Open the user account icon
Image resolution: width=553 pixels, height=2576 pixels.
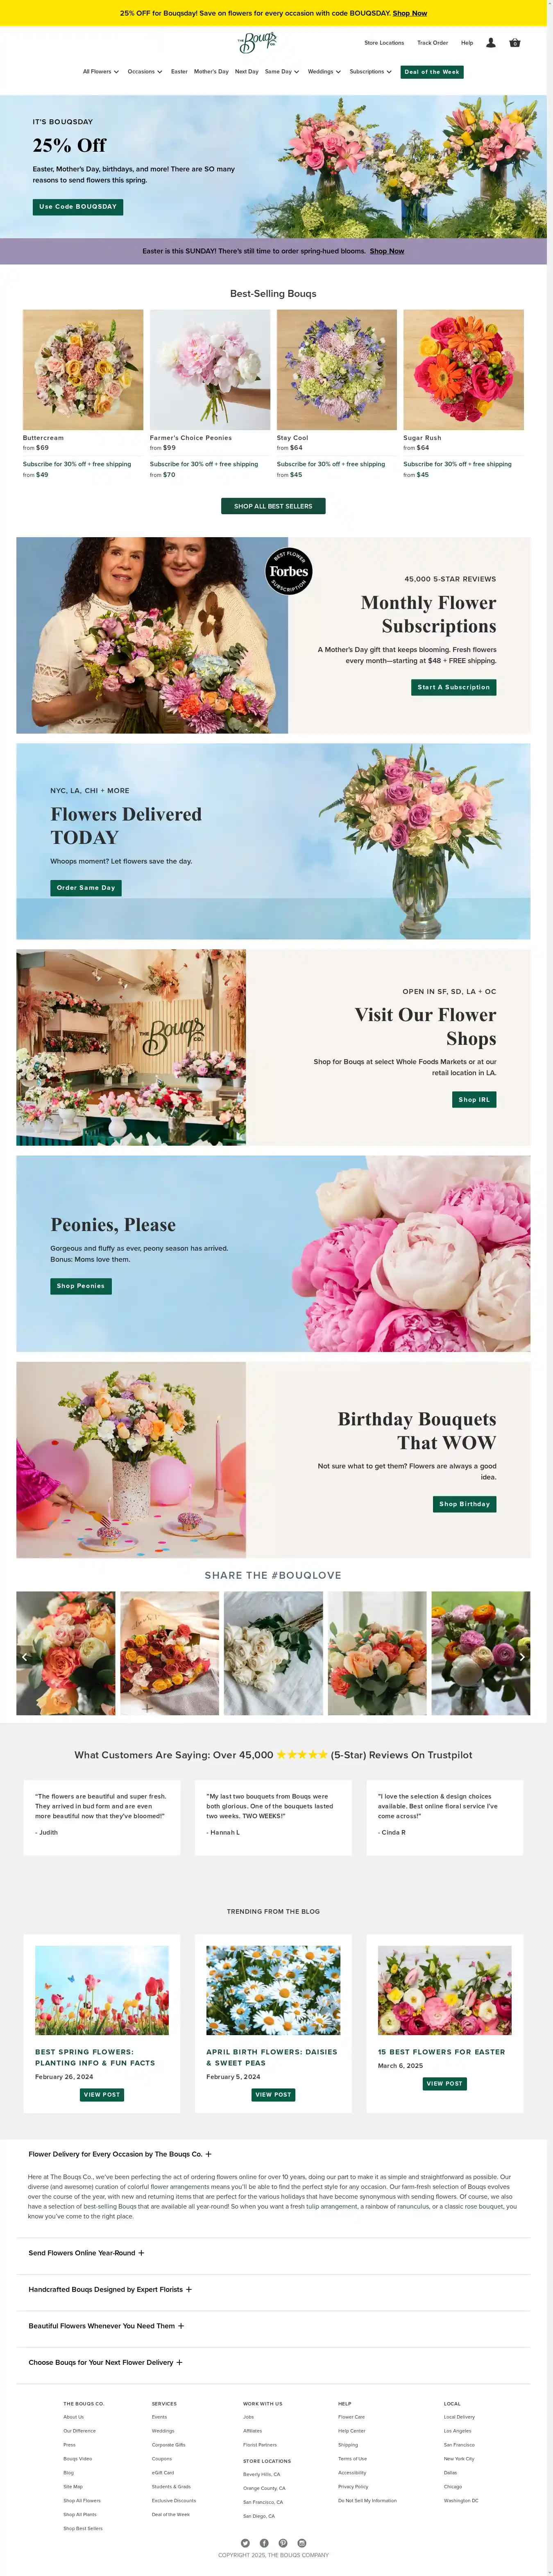point(490,43)
